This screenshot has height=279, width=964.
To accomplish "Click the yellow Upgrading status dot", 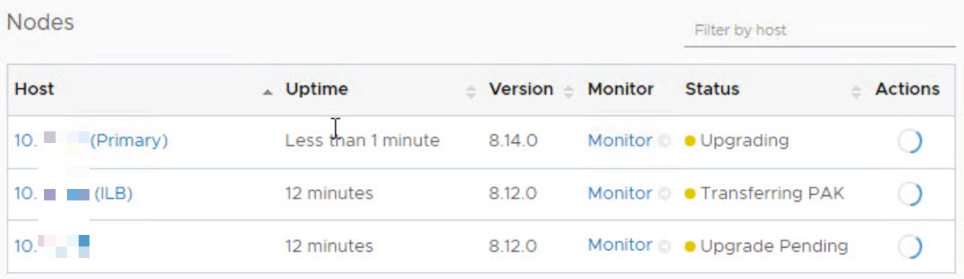I will pos(690,142).
